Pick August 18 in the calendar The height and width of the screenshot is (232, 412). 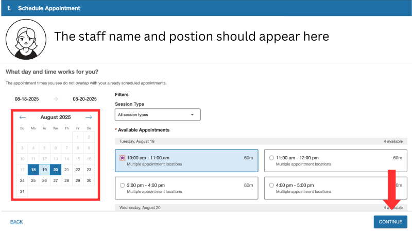coord(33,169)
